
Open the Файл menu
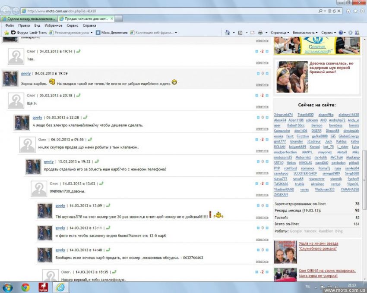9,25
